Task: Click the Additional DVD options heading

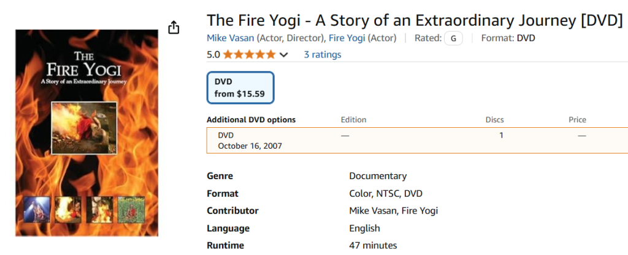Action: click(x=251, y=120)
